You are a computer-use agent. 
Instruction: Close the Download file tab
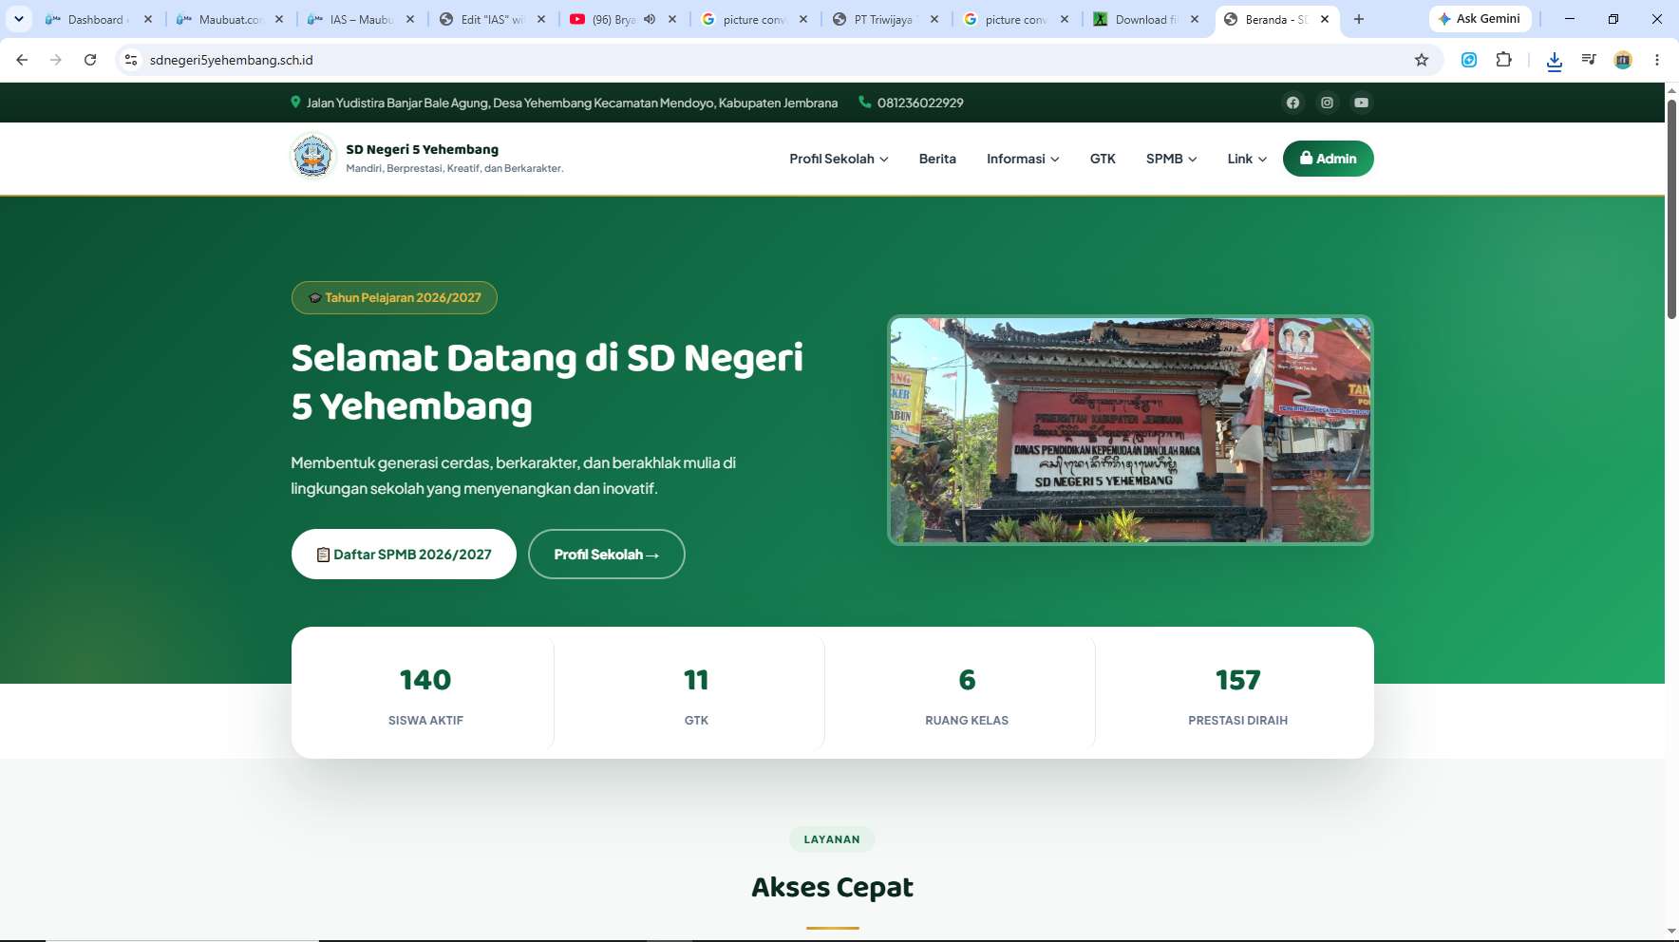tap(1194, 19)
